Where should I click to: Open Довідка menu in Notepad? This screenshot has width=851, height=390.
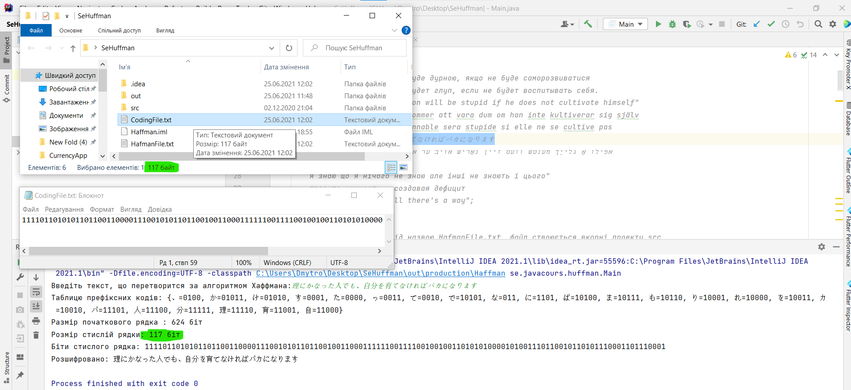coord(160,209)
